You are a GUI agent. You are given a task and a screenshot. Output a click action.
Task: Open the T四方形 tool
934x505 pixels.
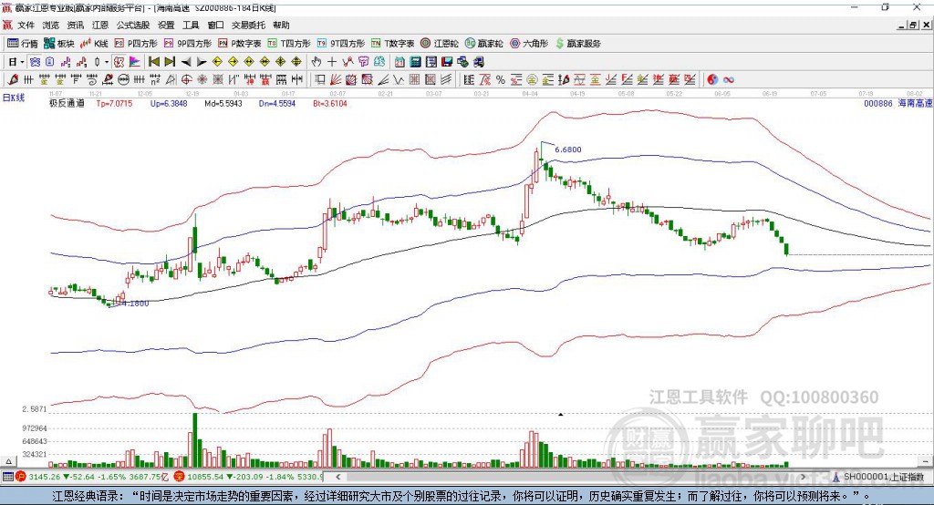pyautogui.click(x=289, y=44)
